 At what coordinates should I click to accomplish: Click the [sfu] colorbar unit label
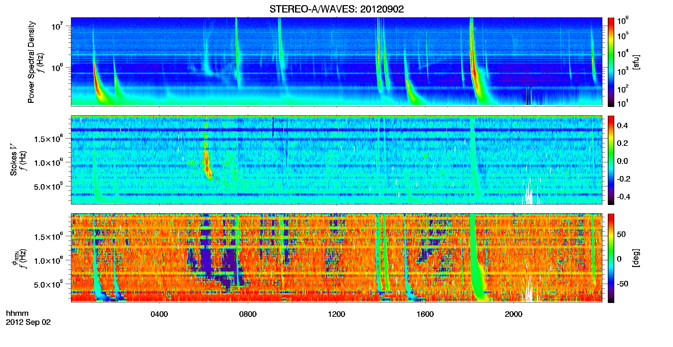click(636, 62)
